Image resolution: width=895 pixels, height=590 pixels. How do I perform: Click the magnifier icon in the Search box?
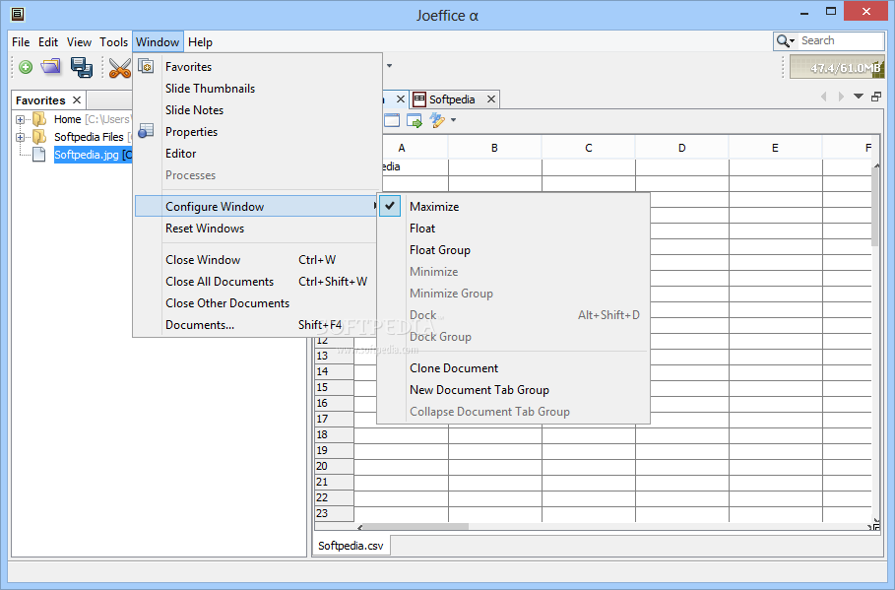pyautogui.click(x=783, y=40)
